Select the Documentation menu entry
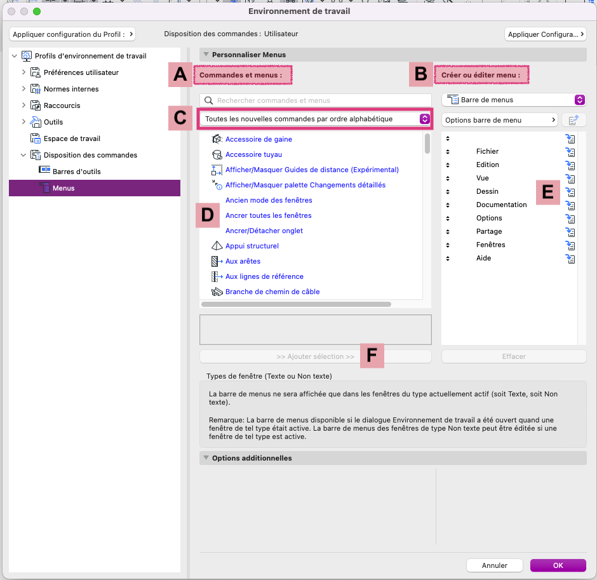Viewport: 597px width, 580px height. point(502,205)
